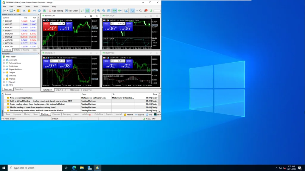Click the Zoom Out toolbar icon
Viewport: 305px width, 171px height.
[x=103, y=11]
